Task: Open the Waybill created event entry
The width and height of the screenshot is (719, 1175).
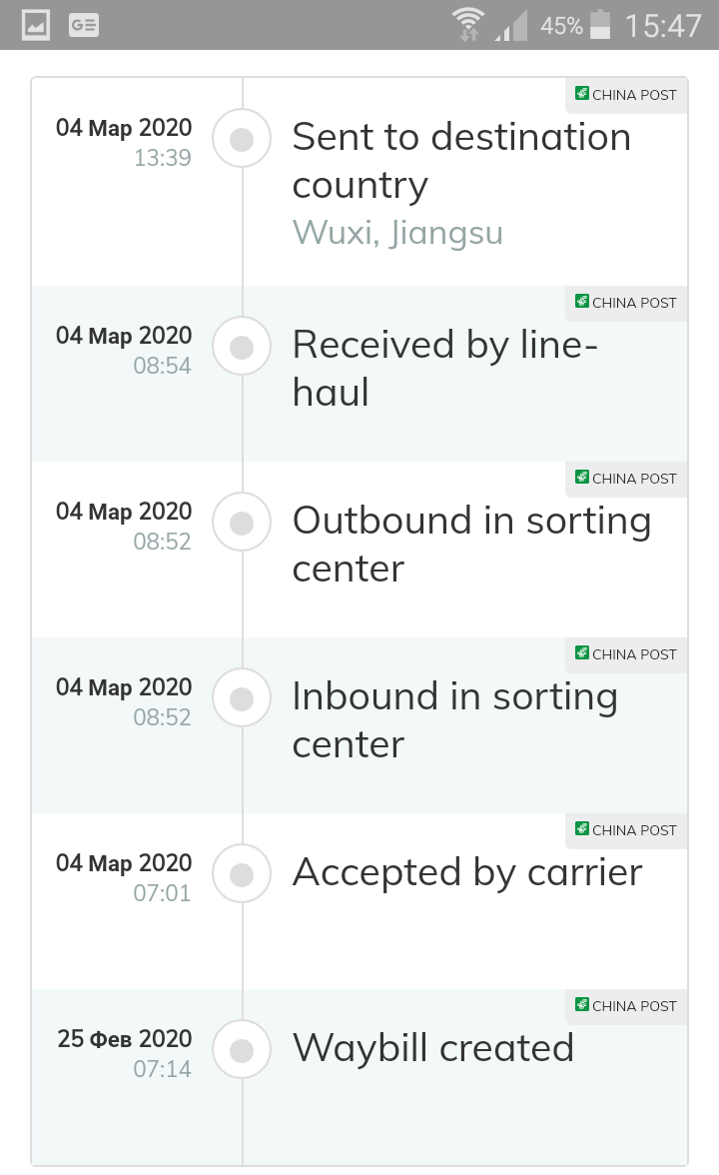Action: click(x=432, y=1048)
